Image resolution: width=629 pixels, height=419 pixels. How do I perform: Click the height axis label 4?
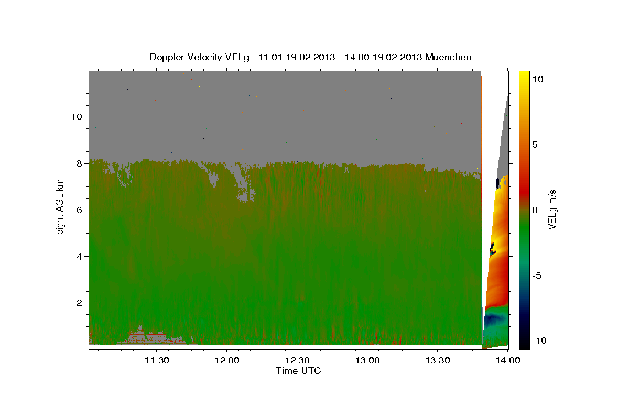79,256
